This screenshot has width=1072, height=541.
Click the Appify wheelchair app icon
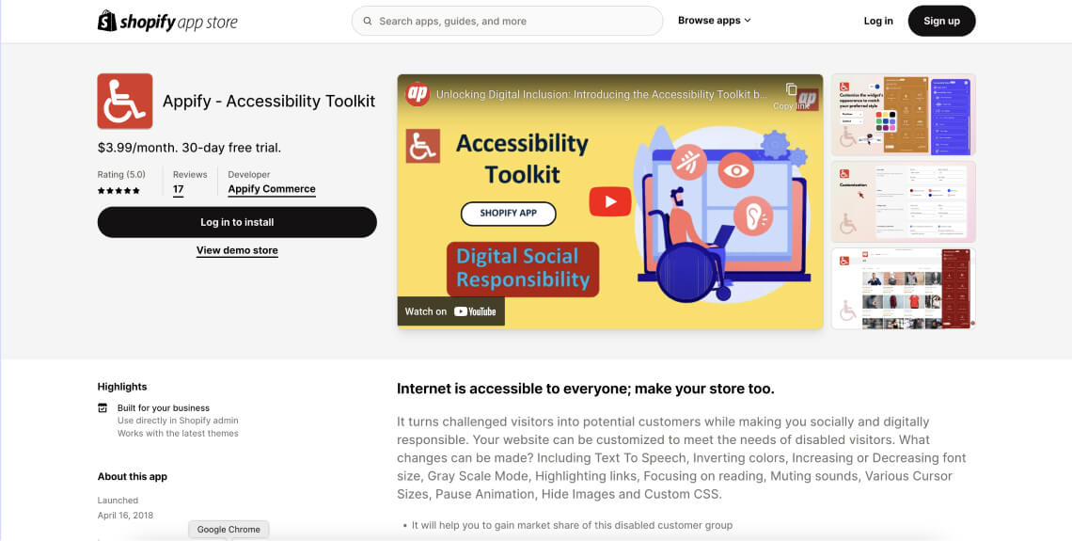[125, 101]
